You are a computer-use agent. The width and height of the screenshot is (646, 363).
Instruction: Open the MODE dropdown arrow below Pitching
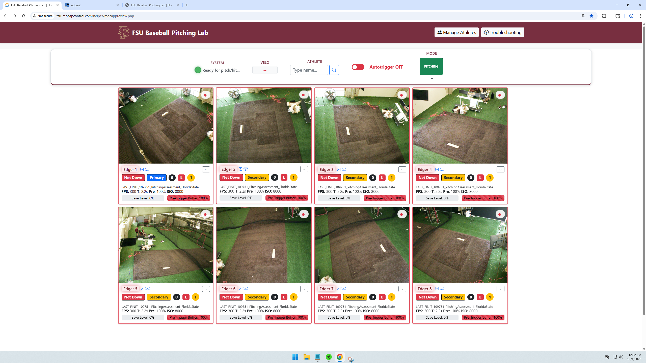point(432,79)
